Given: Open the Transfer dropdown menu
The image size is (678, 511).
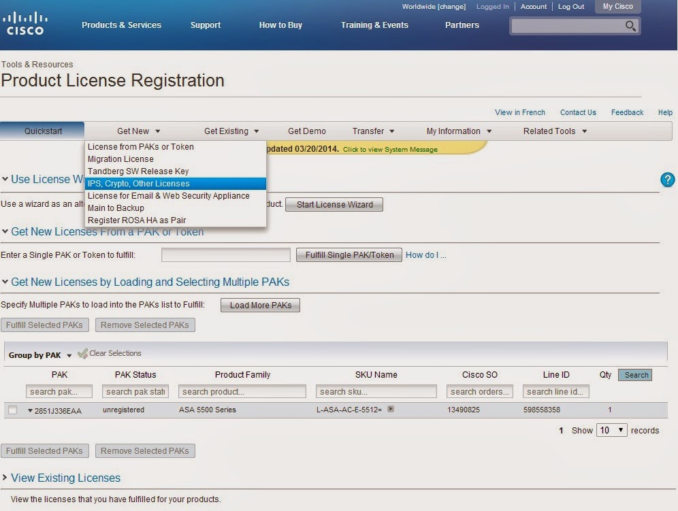Looking at the screenshot, I should [x=373, y=131].
